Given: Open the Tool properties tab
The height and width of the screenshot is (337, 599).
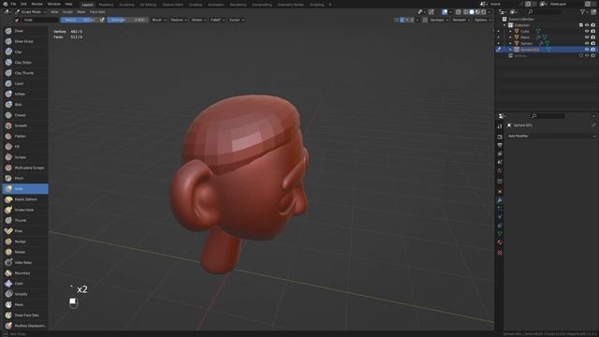Looking at the screenshot, I should (500, 126).
